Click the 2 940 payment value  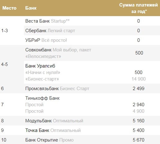coord(139,105)
